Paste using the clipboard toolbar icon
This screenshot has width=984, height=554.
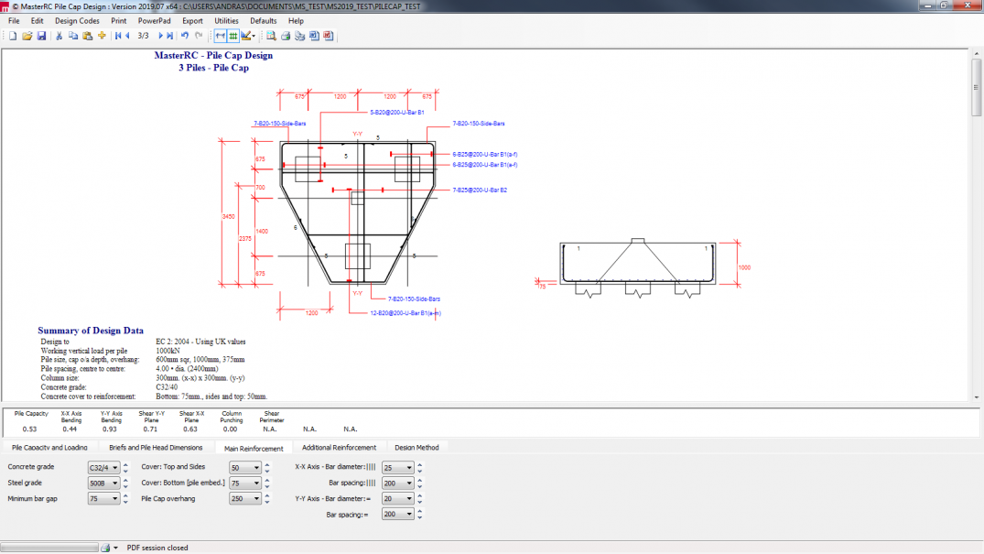pyautogui.click(x=88, y=36)
